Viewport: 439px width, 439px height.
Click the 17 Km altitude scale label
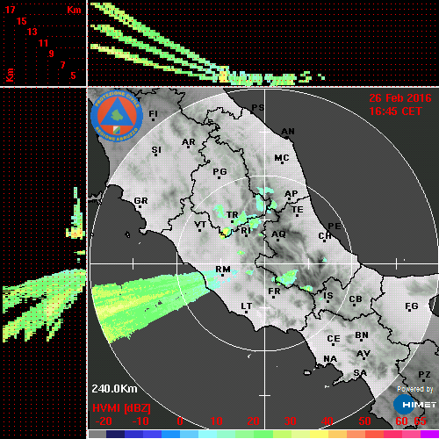[x=10, y=10]
